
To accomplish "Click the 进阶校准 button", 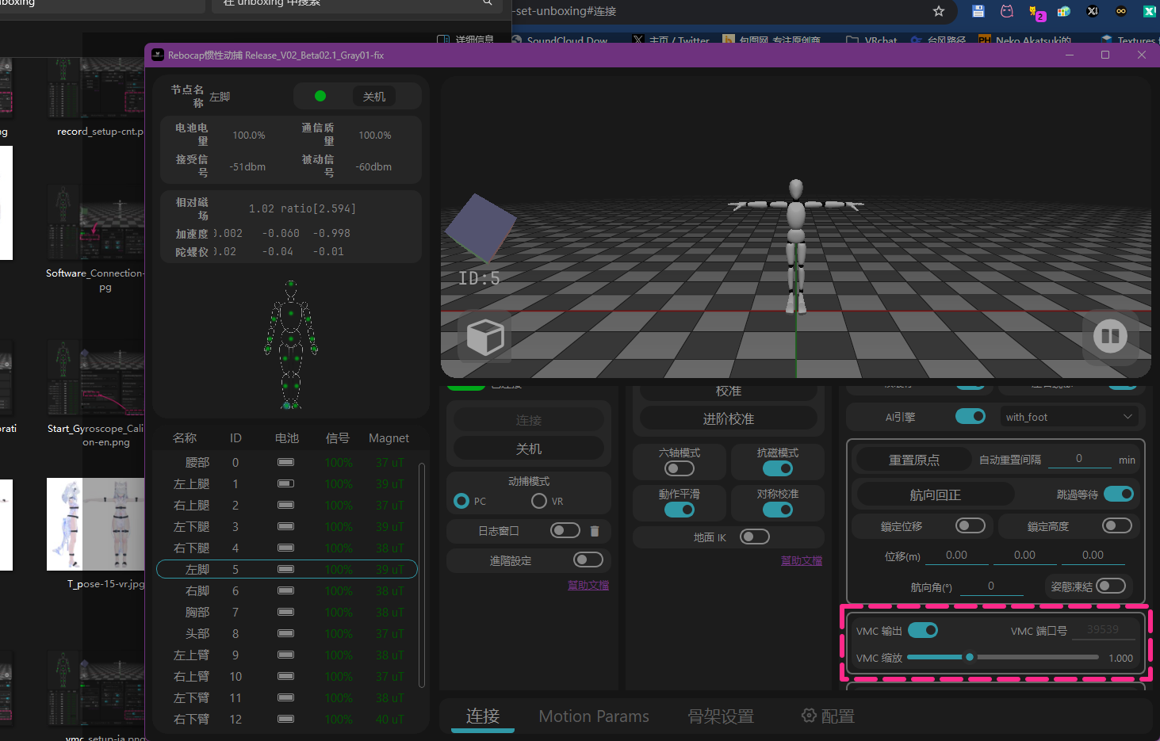I will click(x=729, y=418).
